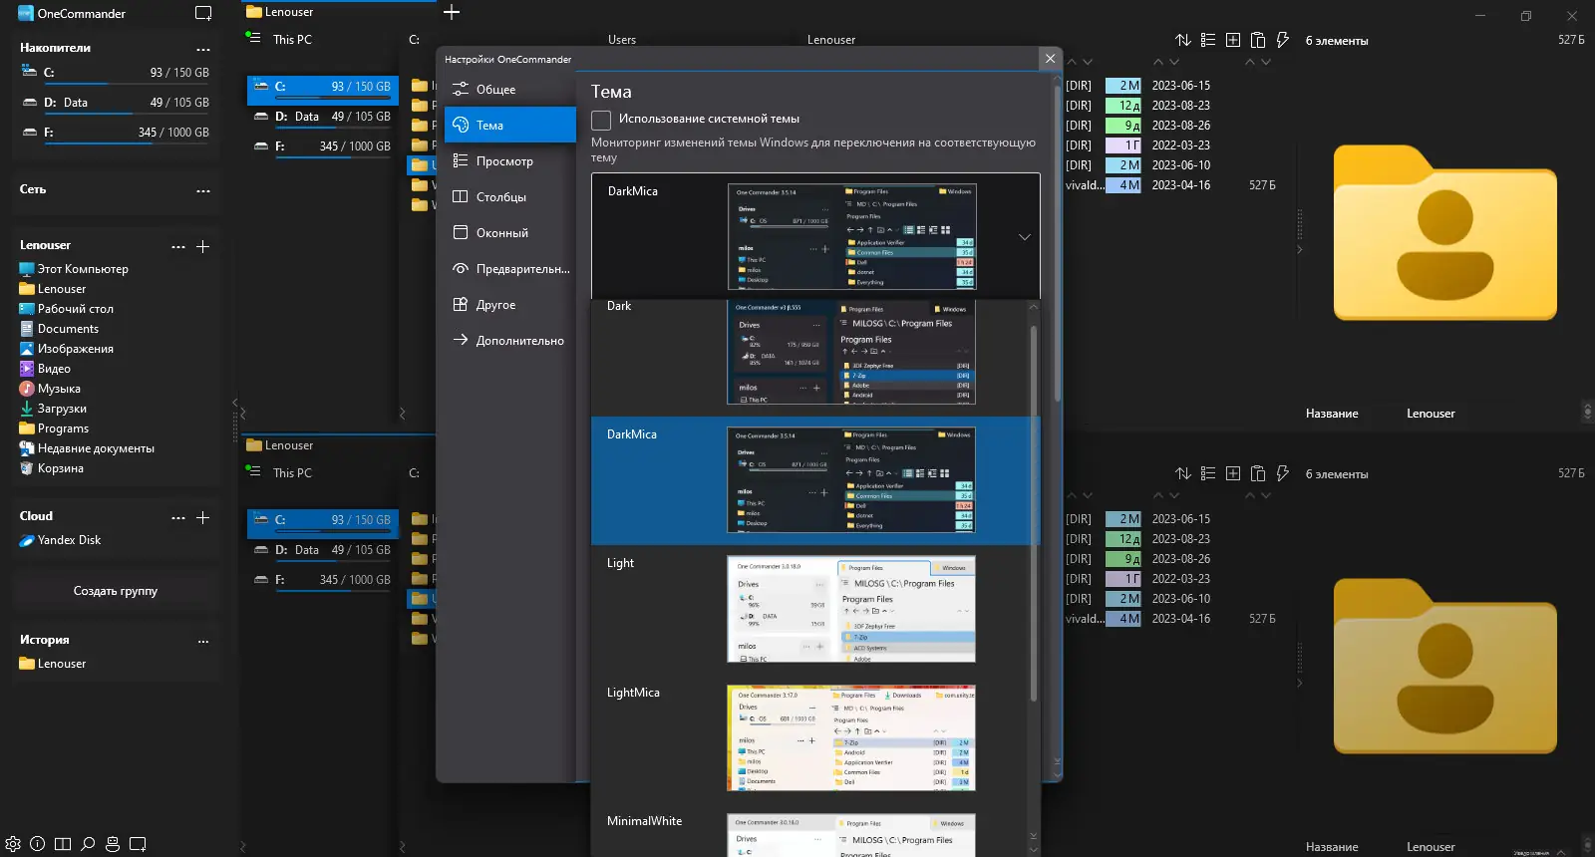The height and width of the screenshot is (857, 1595).
Task: Open Рабочий стол in sidebar favorites
Action: point(66,309)
